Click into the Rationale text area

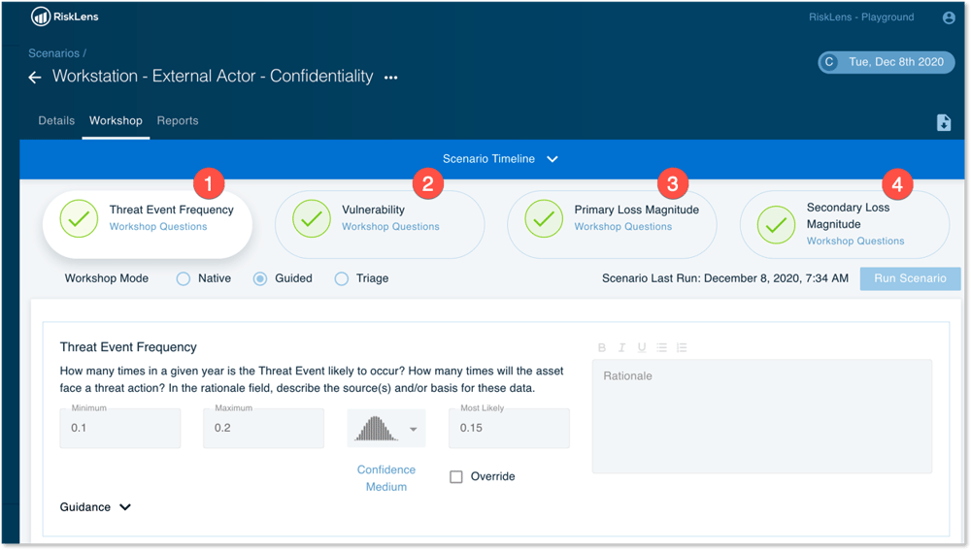761,416
